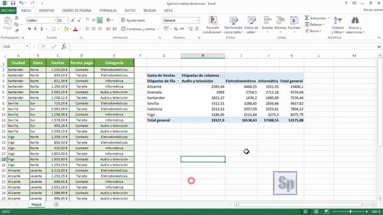The image size is (383, 215).
Task: Click the Help question mark icon
Action: [x=346, y=4]
